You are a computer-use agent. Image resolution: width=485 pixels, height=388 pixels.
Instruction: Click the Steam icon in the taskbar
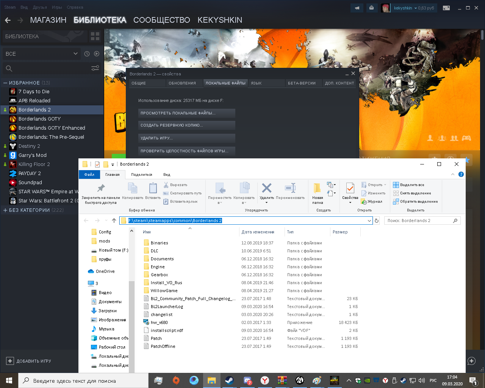coord(229,380)
